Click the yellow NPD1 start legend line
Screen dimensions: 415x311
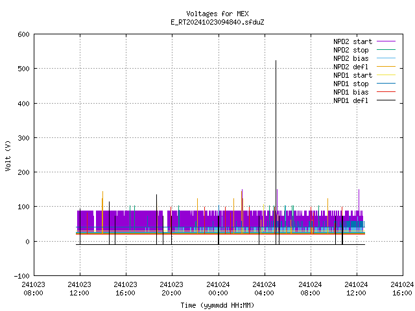(386, 75)
